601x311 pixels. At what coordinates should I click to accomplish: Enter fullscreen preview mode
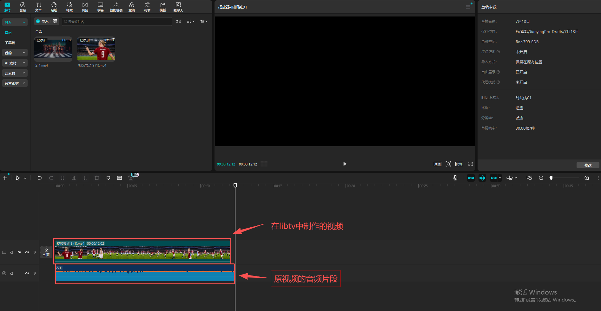point(471,164)
